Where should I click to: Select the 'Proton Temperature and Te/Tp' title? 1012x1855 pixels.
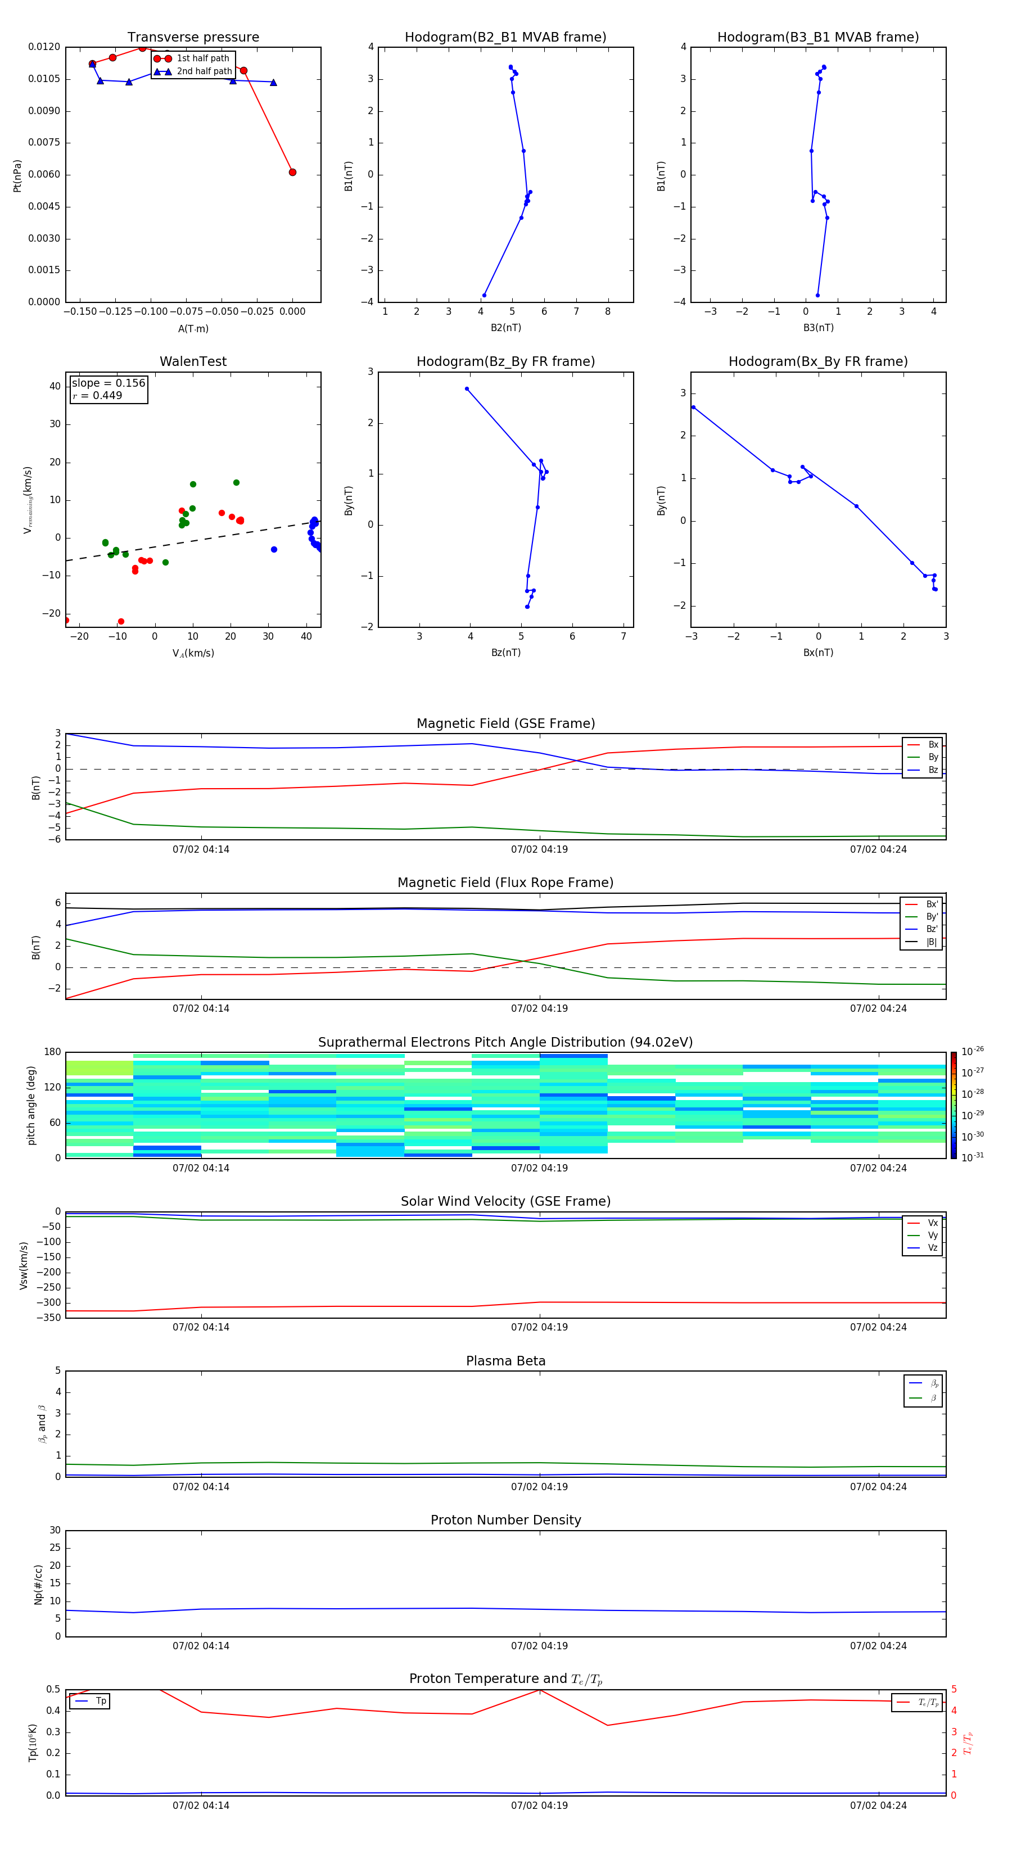505,1679
